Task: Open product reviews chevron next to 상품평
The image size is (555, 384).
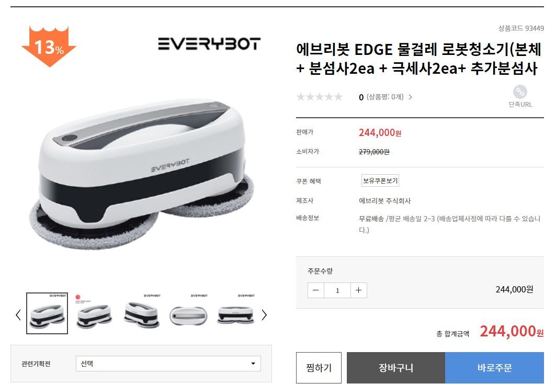Action: tap(410, 97)
